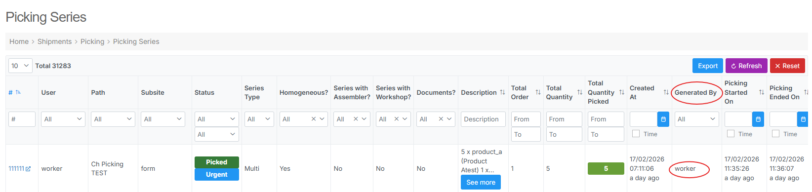This screenshot has height=192, width=812.
Task: Go to Shipments in breadcrumb
Action: click(x=54, y=41)
